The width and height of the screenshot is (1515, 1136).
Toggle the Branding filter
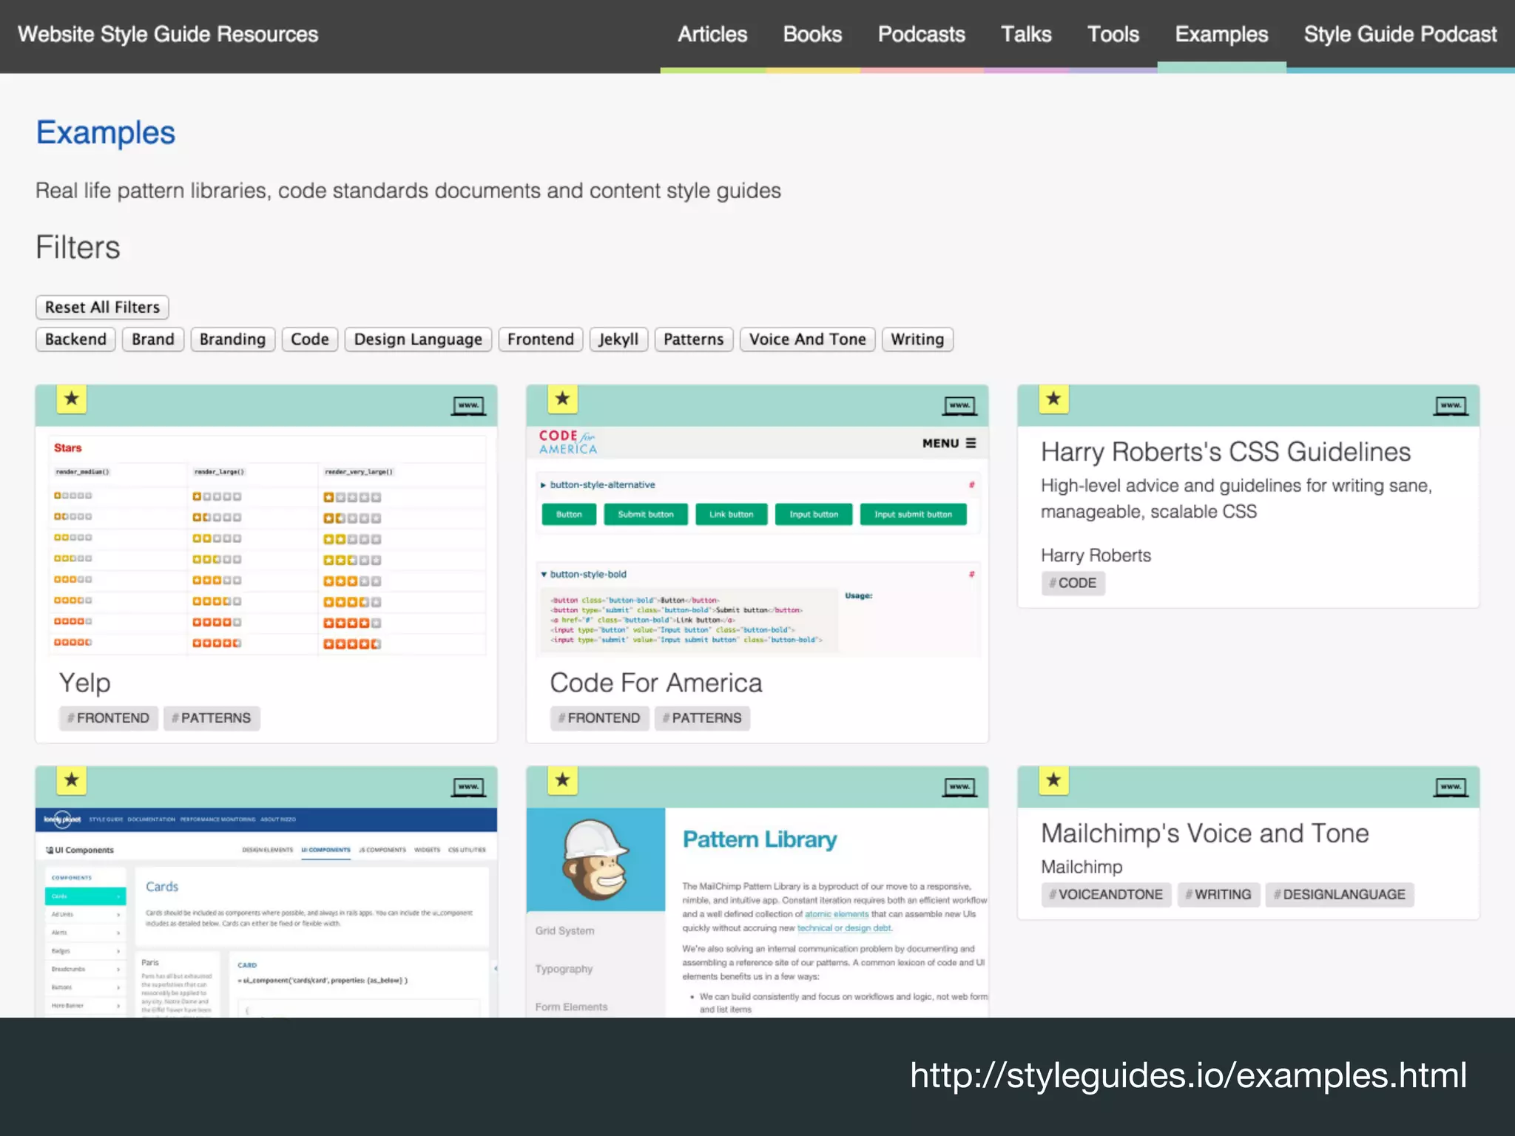click(232, 339)
